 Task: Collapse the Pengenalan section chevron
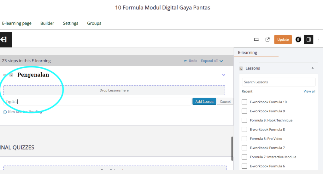tap(224, 75)
